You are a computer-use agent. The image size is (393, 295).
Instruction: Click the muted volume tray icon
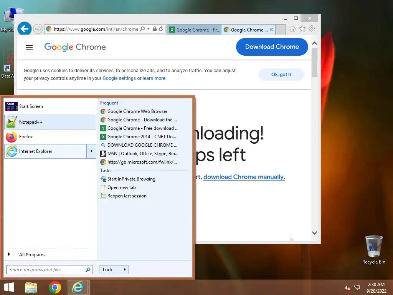tap(347, 288)
